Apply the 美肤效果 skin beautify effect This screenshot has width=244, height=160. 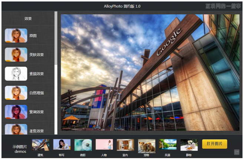(16, 54)
